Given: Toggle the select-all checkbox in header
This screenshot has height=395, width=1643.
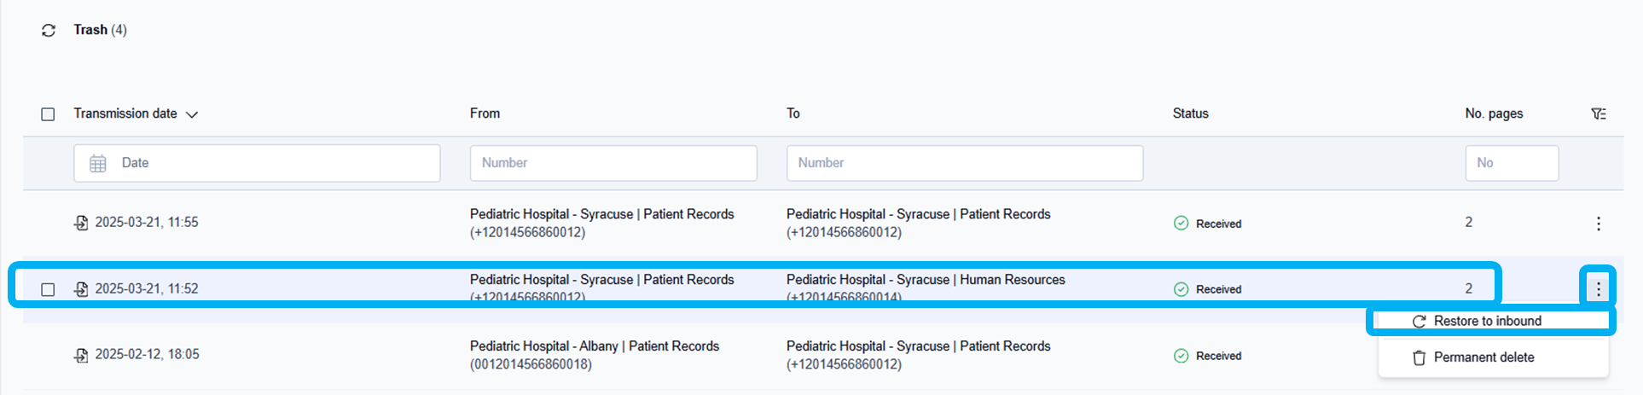Looking at the screenshot, I should click(x=48, y=114).
